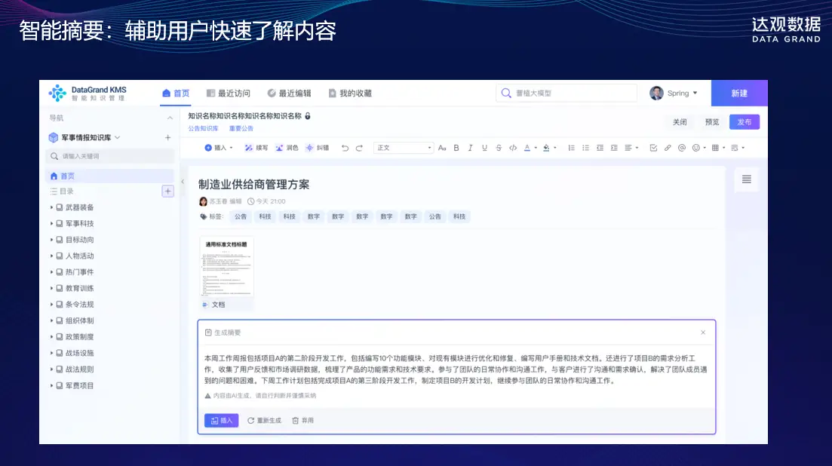This screenshot has width=832, height=466.
Task: Click the 发布 publish button
Action: [744, 122]
